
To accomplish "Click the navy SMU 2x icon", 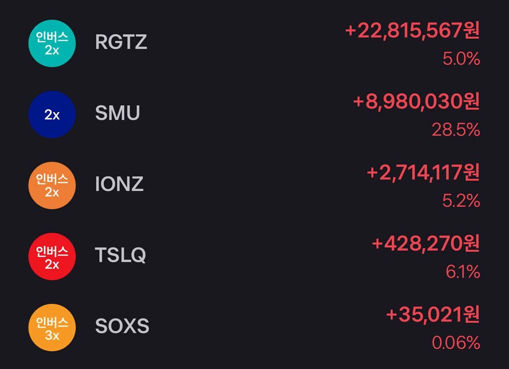I will [52, 115].
